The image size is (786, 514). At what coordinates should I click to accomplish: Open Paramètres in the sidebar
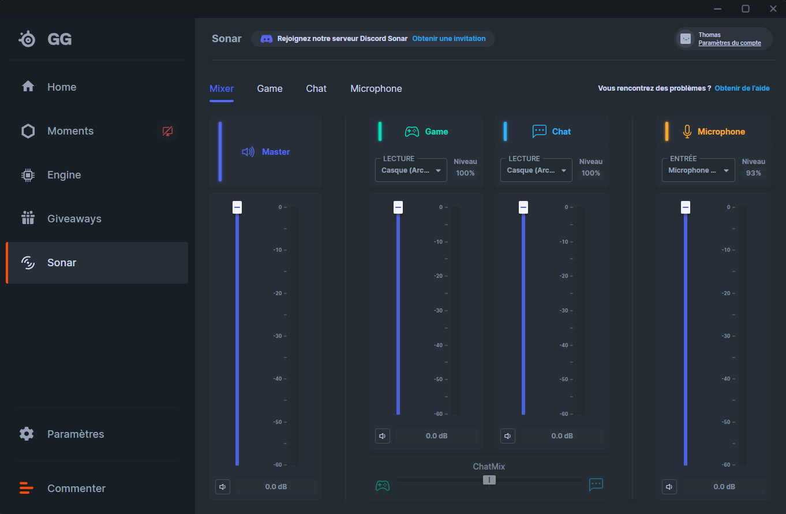point(97,434)
